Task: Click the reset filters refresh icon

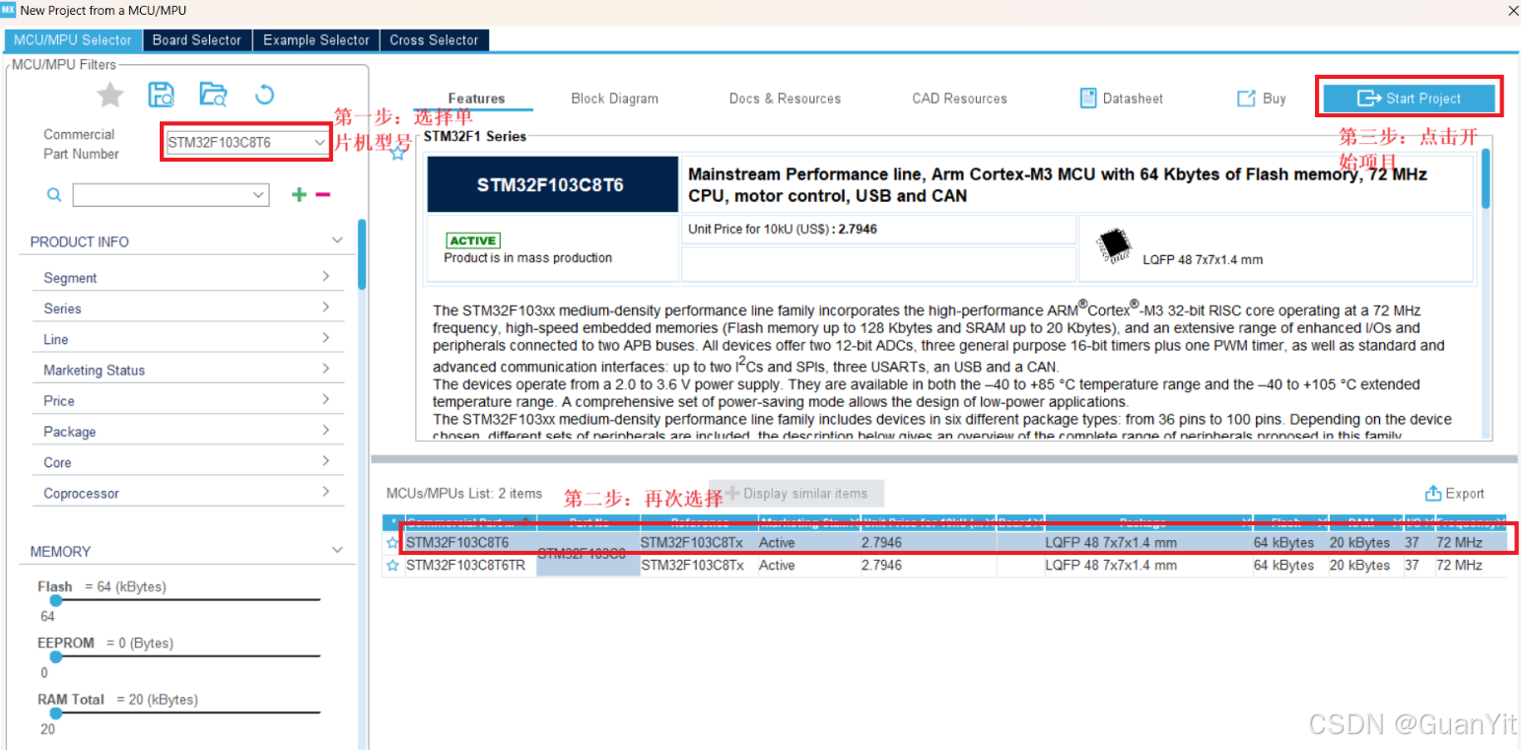Action: pos(264,95)
